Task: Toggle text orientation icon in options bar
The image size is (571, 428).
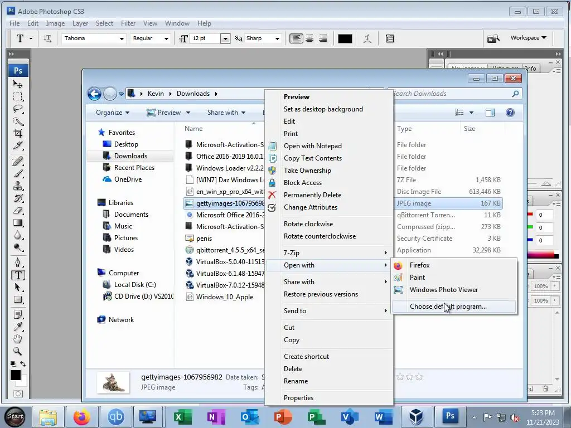Action: [47, 38]
